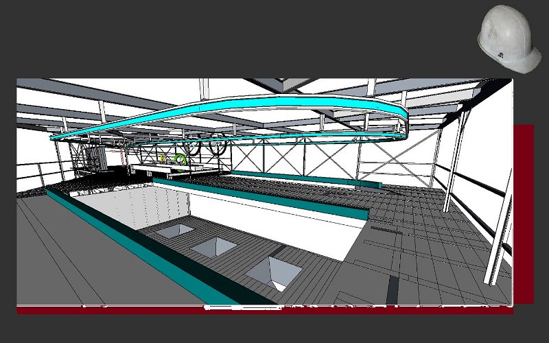This screenshot has width=549, height=343.
Task: Pick the farthest square floor opening
Action: [174, 231]
